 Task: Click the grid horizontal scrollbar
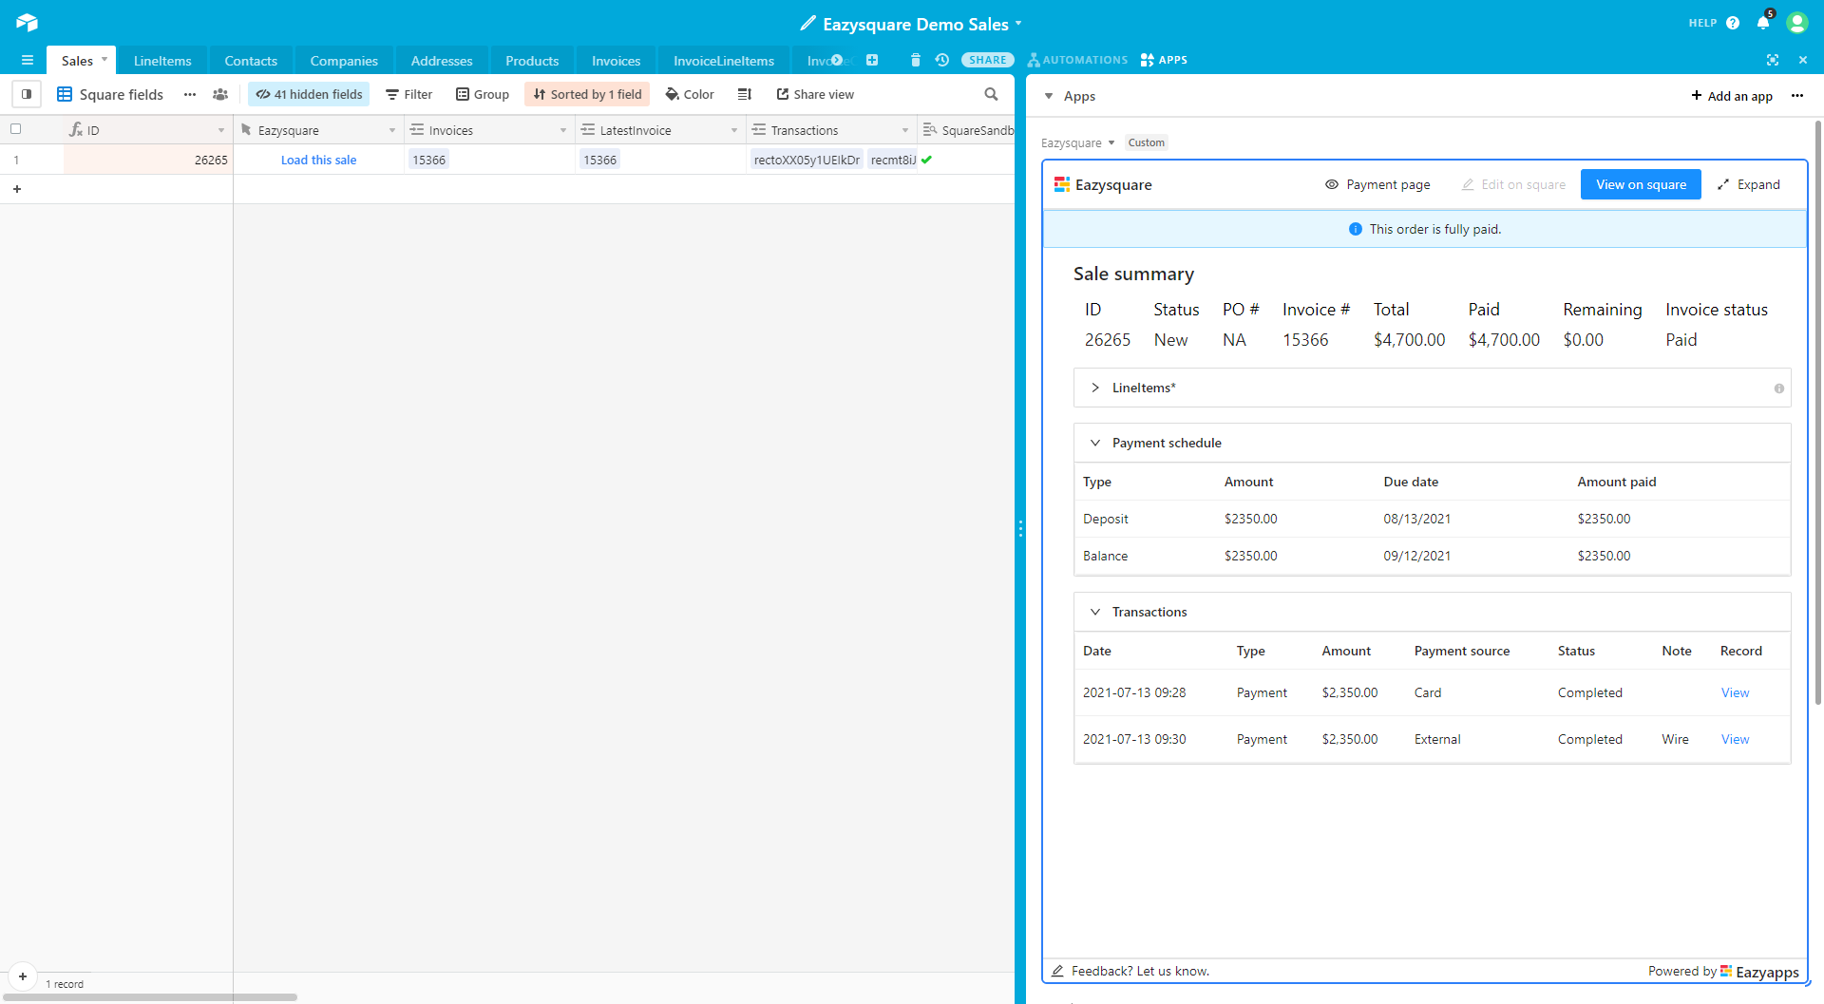point(149,997)
